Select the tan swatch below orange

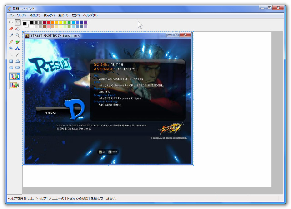(x=52, y=26)
